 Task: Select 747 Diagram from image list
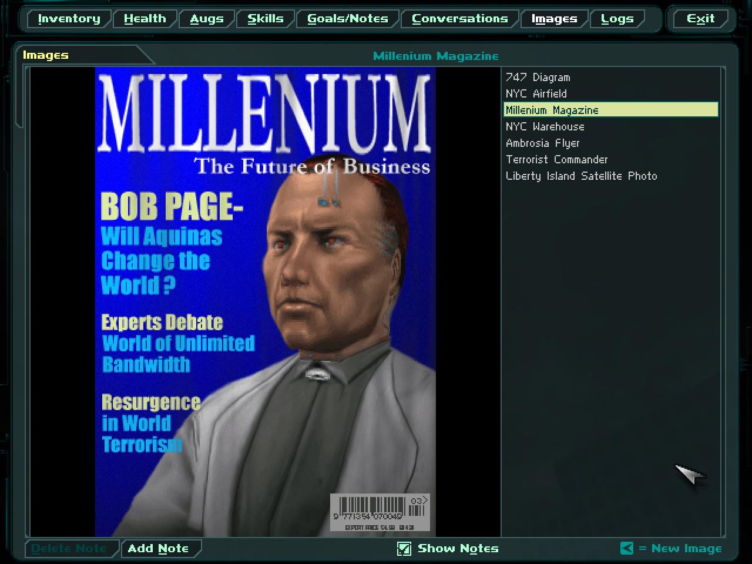[x=538, y=78]
